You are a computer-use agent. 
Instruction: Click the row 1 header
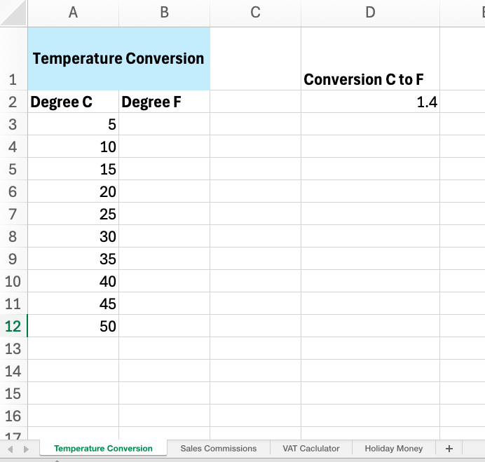coord(13,59)
